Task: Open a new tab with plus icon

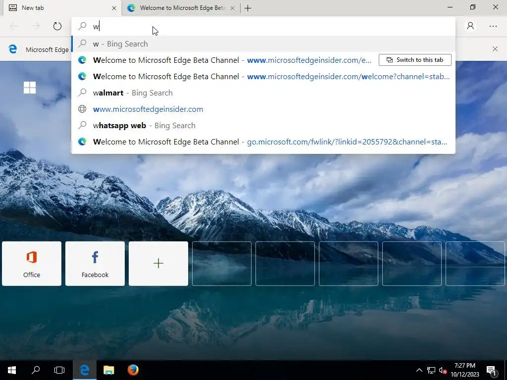Action: [x=248, y=8]
